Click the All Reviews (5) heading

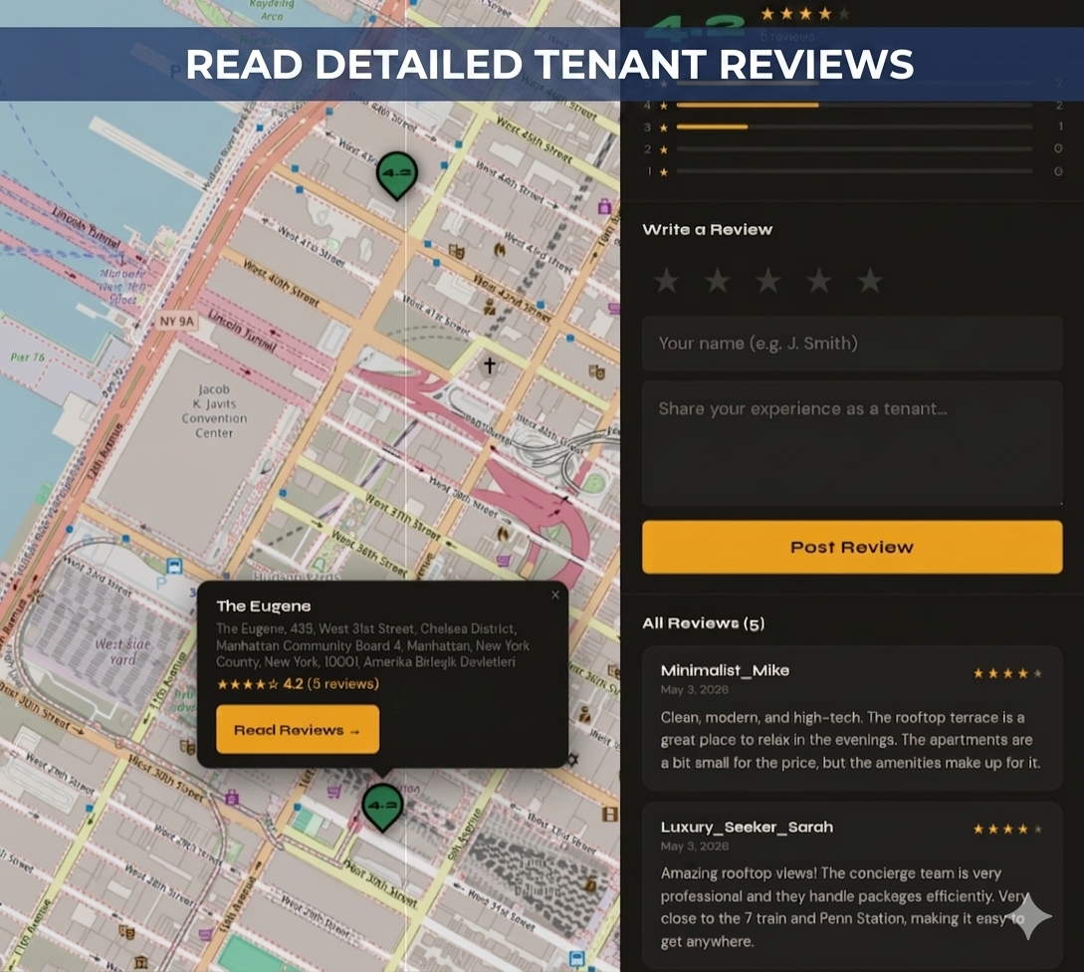703,623
